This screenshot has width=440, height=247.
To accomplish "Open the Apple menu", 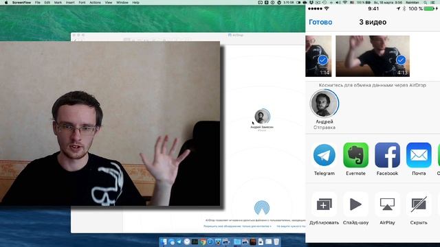I will coord(6,2).
